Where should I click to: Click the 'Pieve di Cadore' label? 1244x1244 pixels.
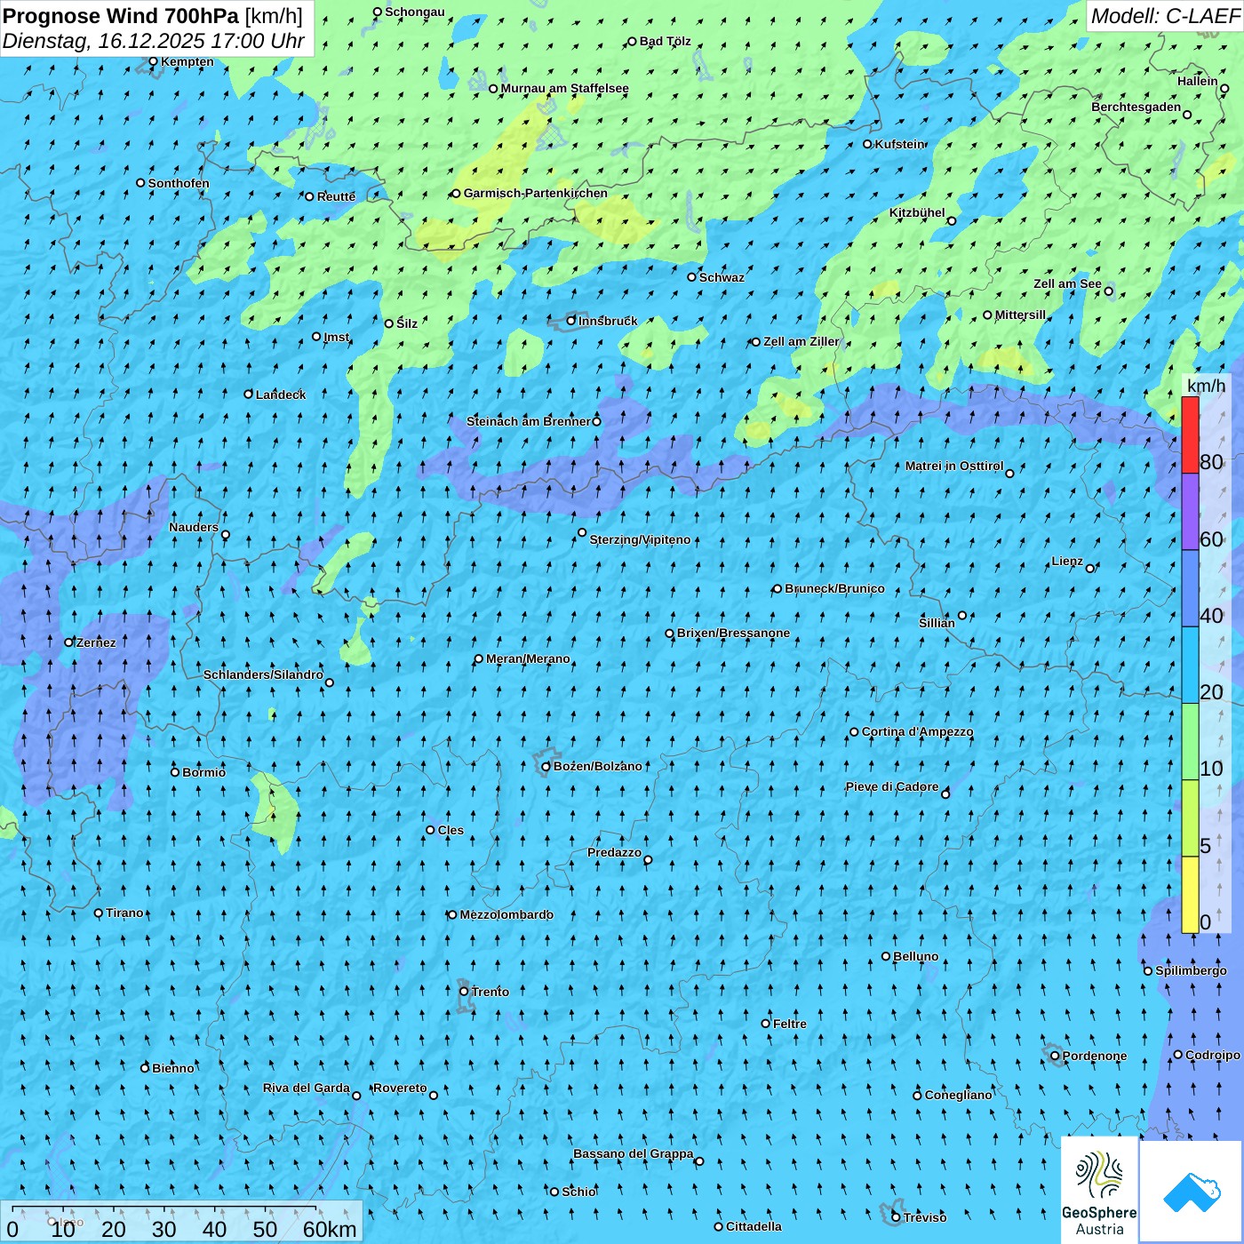point(892,787)
